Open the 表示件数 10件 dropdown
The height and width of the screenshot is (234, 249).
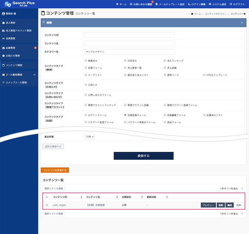89,137
